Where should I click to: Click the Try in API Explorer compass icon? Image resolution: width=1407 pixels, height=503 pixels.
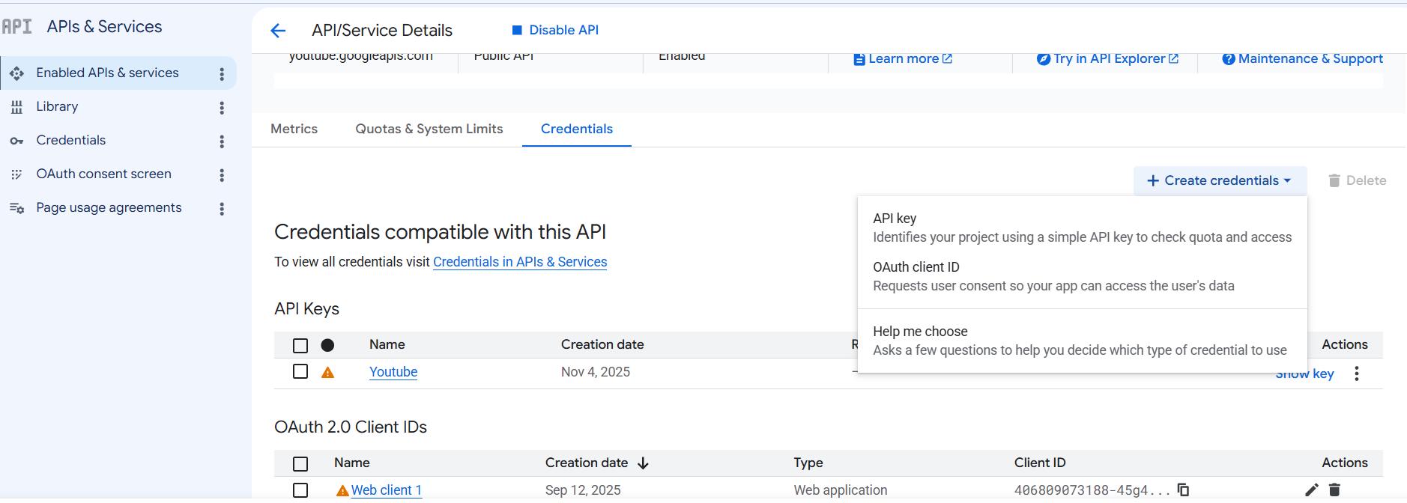(x=1043, y=58)
